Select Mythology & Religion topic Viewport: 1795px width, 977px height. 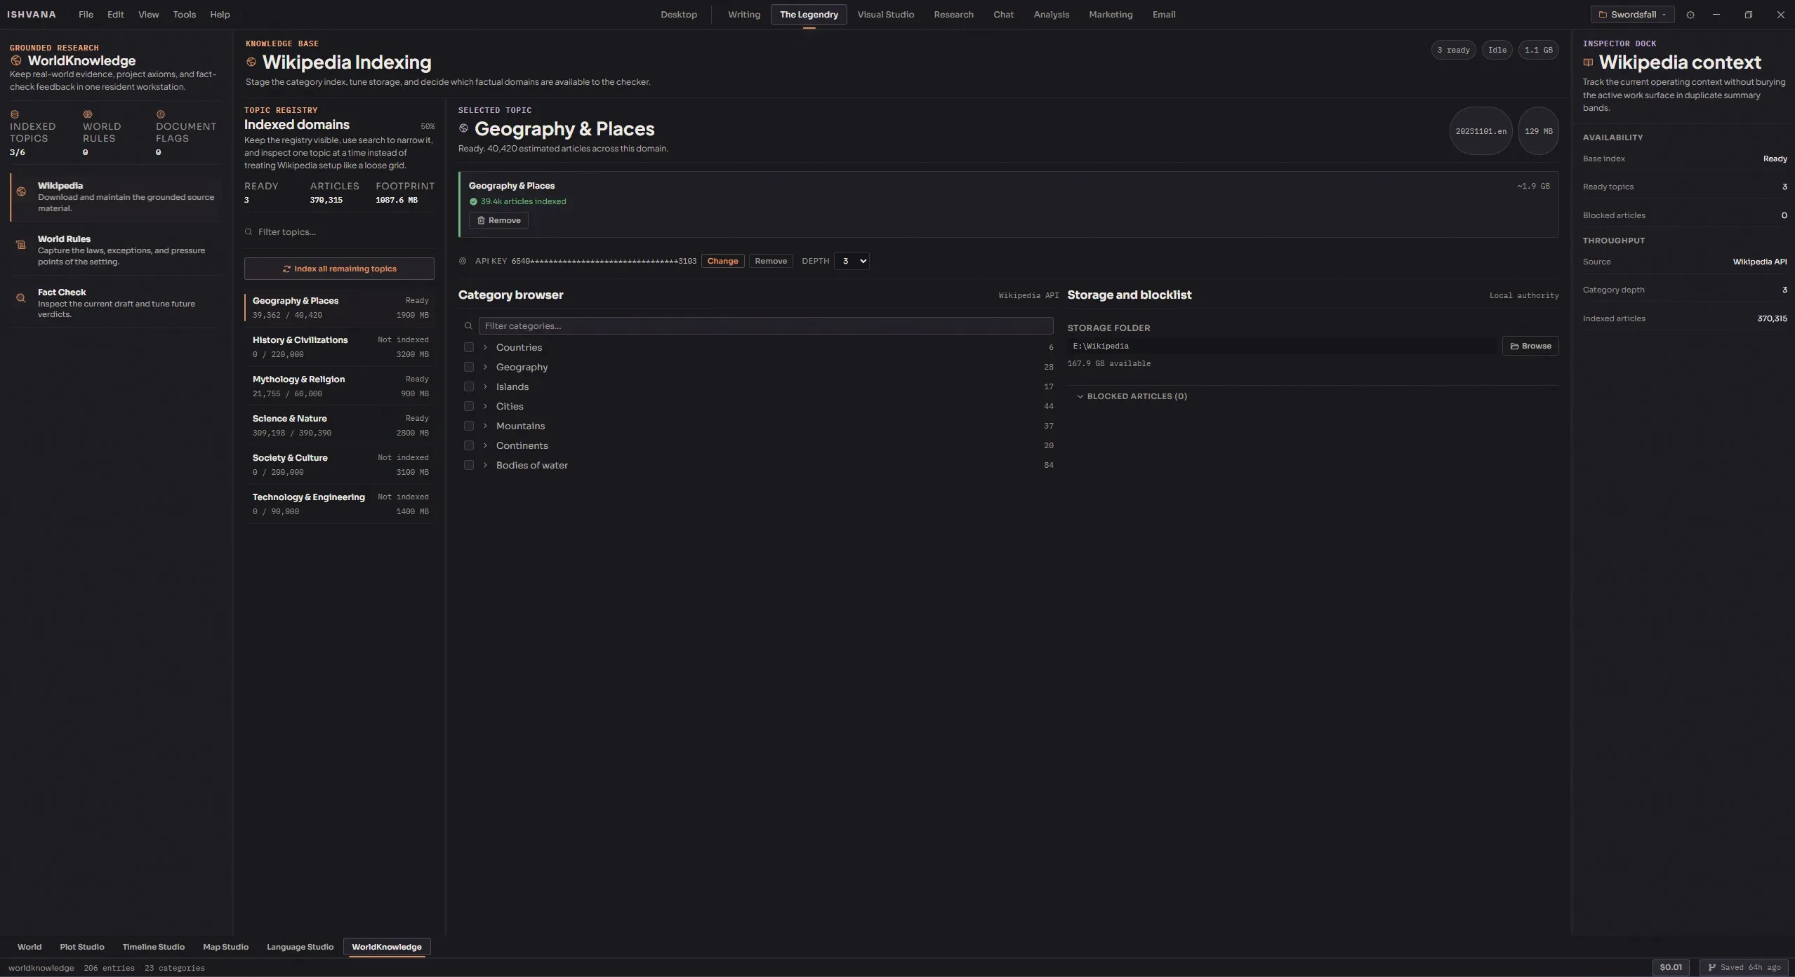click(x=340, y=386)
